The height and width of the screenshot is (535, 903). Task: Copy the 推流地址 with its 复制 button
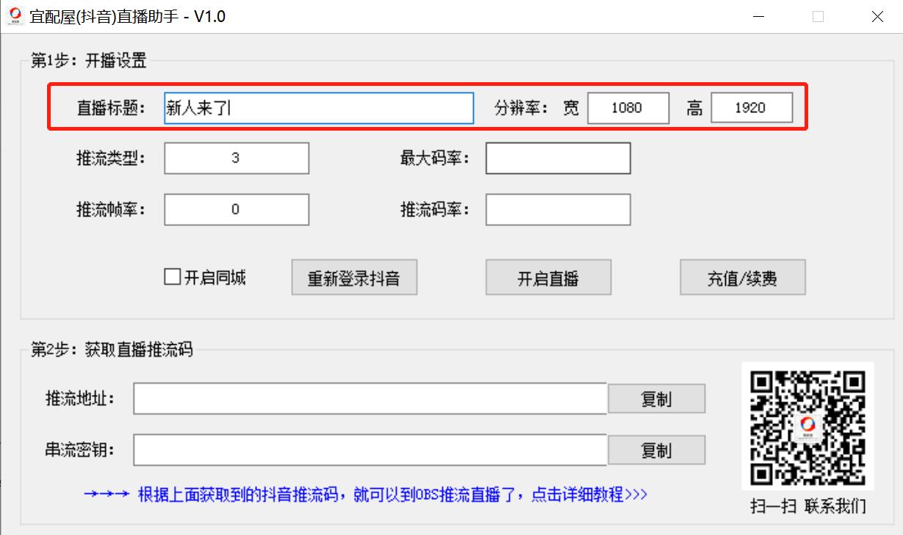(x=657, y=398)
